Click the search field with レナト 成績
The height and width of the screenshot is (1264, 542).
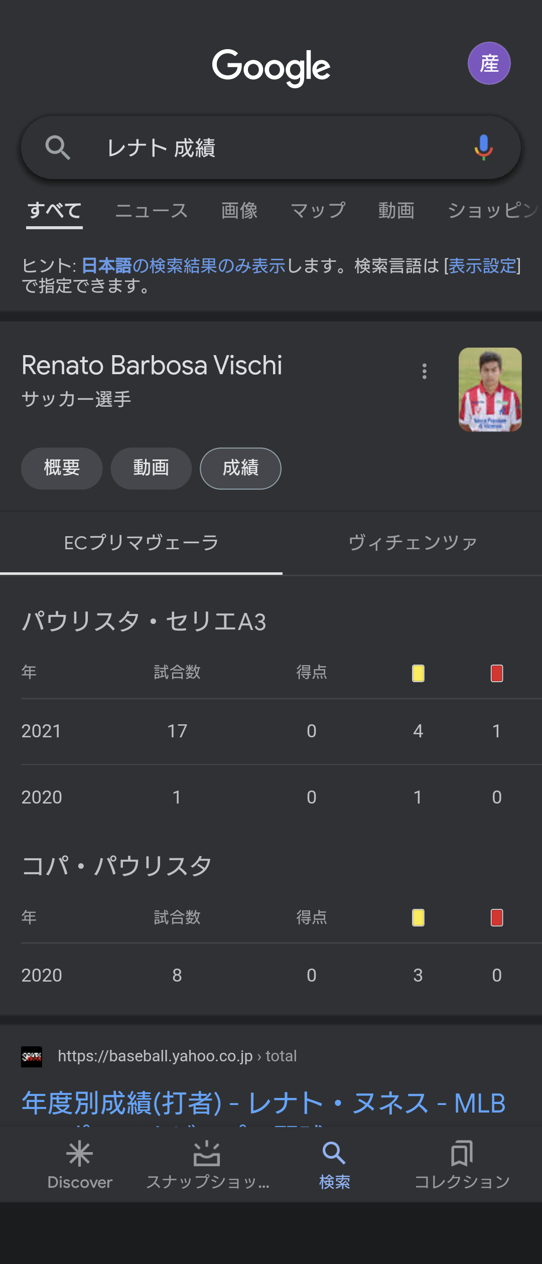[271, 148]
